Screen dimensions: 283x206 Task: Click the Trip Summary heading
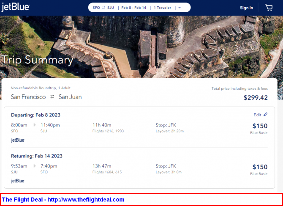37,60
